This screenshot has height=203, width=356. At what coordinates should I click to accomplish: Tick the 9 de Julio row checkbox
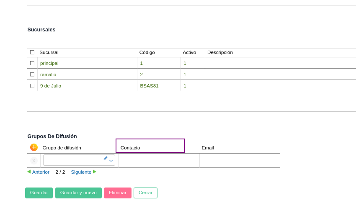tap(32, 86)
